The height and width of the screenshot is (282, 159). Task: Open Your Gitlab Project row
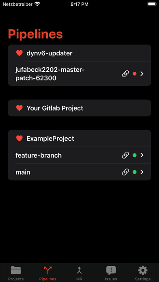click(x=79, y=108)
